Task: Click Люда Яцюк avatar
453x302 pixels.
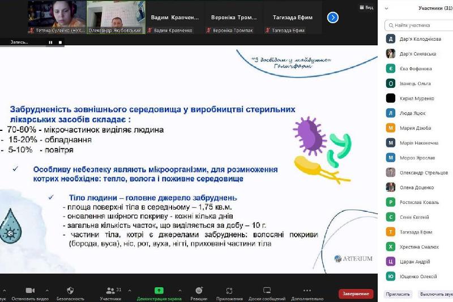Action: tap(391, 113)
